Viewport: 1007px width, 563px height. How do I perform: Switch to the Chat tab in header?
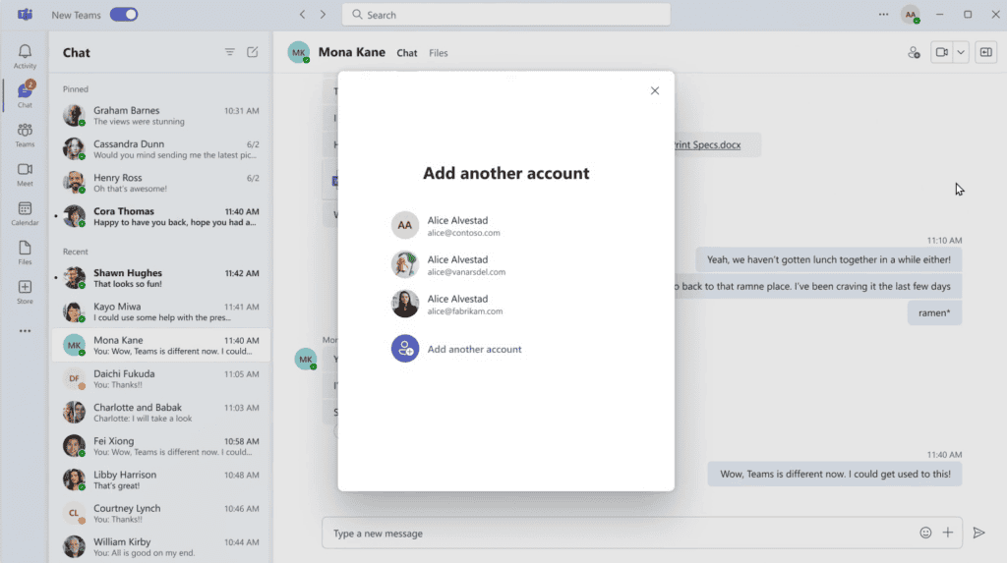point(406,53)
